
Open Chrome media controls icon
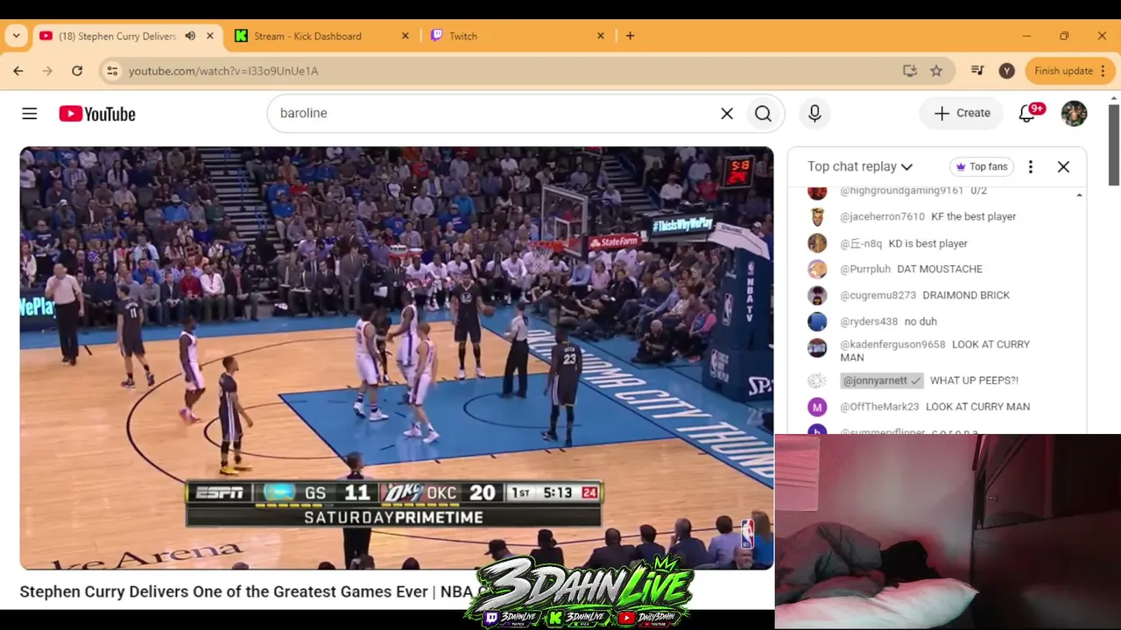(977, 71)
